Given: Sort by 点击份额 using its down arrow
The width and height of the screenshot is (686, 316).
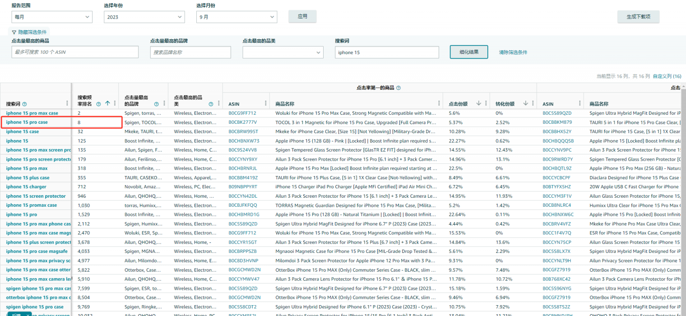Looking at the screenshot, I should coord(478,103).
